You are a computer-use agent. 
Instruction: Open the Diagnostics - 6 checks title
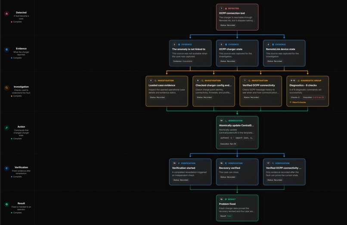pyautogui.click(x=303, y=85)
